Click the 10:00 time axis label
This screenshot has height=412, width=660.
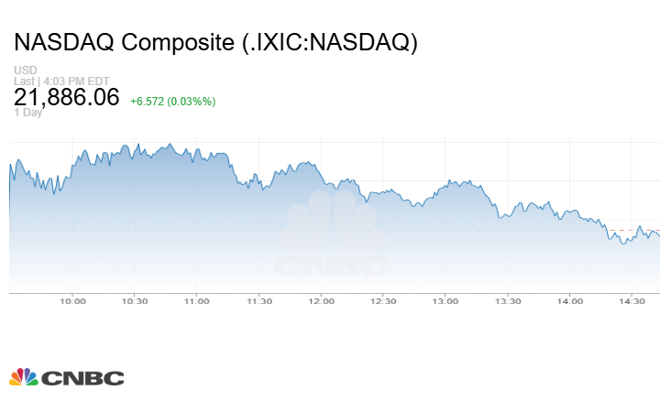point(72,301)
